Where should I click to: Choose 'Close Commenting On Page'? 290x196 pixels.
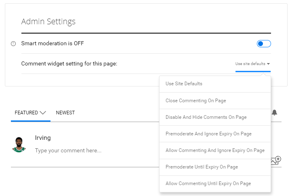click(195, 101)
